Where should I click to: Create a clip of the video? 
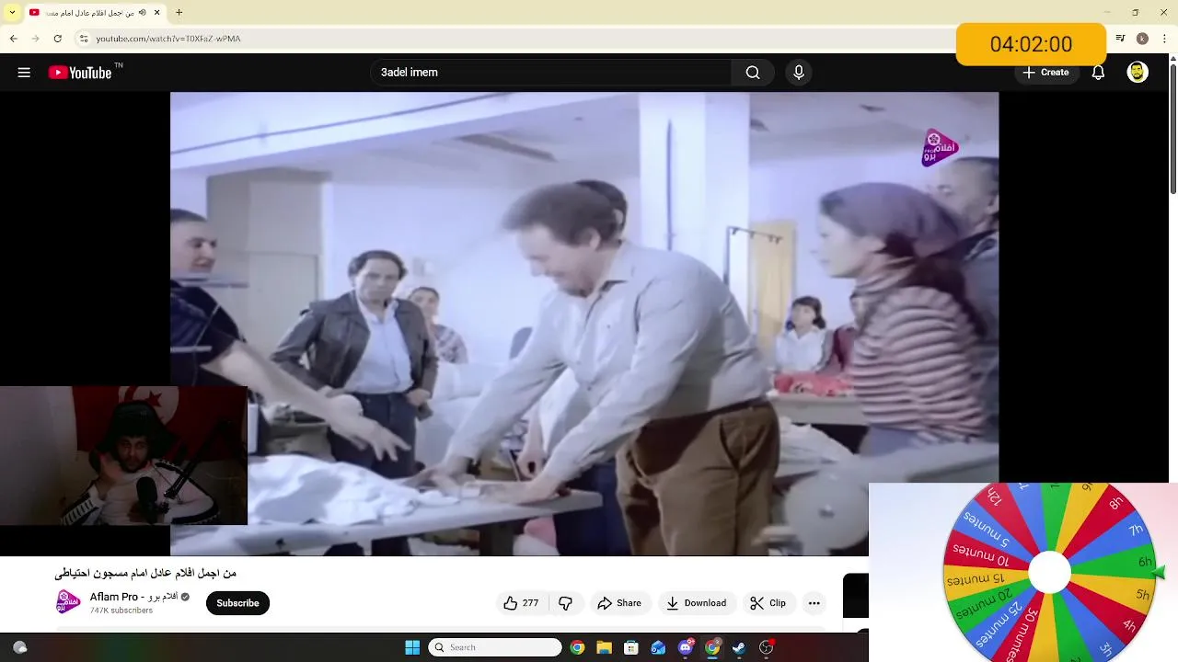pos(768,603)
